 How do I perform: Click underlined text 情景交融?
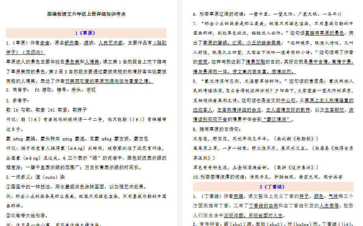pyautogui.click(x=256, y=62)
